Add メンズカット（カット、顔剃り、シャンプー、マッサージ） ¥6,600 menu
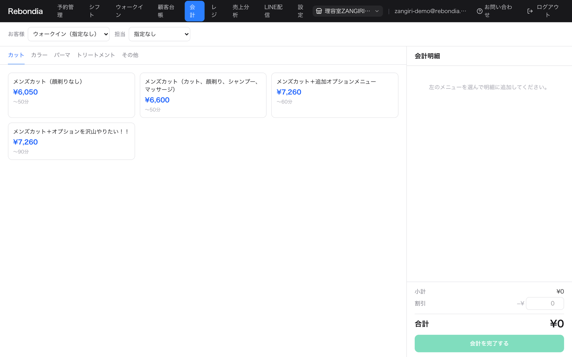The image size is (572, 357). [x=203, y=95]
